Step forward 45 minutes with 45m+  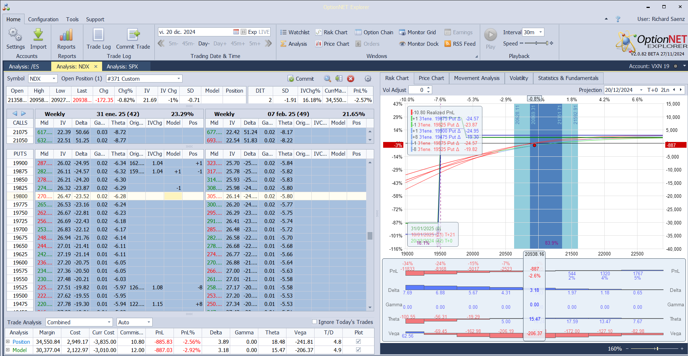(238, 44)
